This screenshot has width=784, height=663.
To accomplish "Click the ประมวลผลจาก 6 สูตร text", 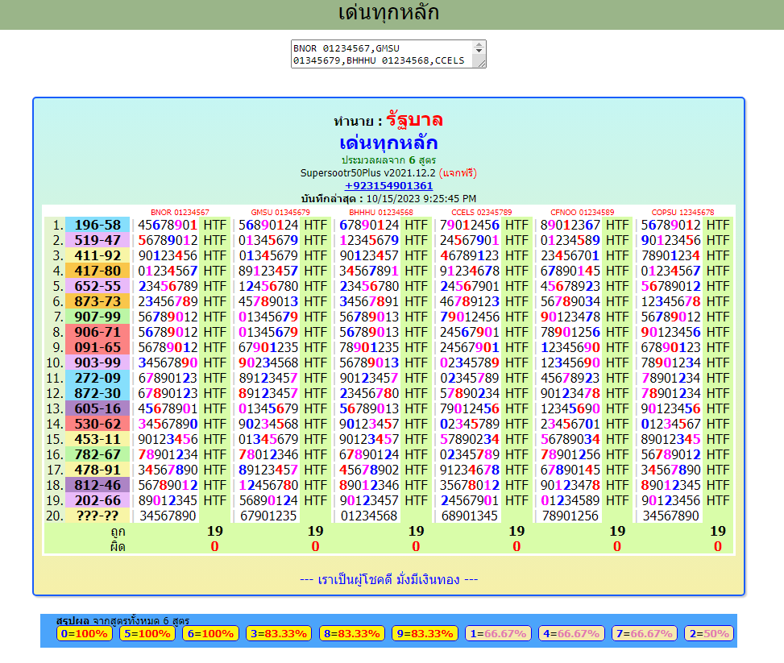I will pos(388,160).
